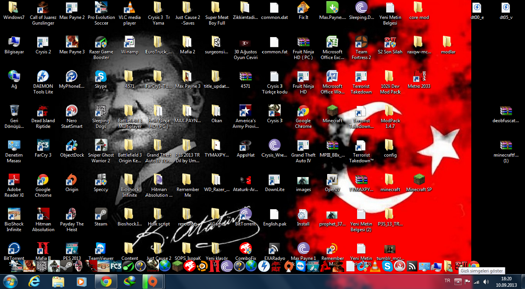525x289 pixels.
Task: Select the ComboFix icon
Action: point(245,251)
